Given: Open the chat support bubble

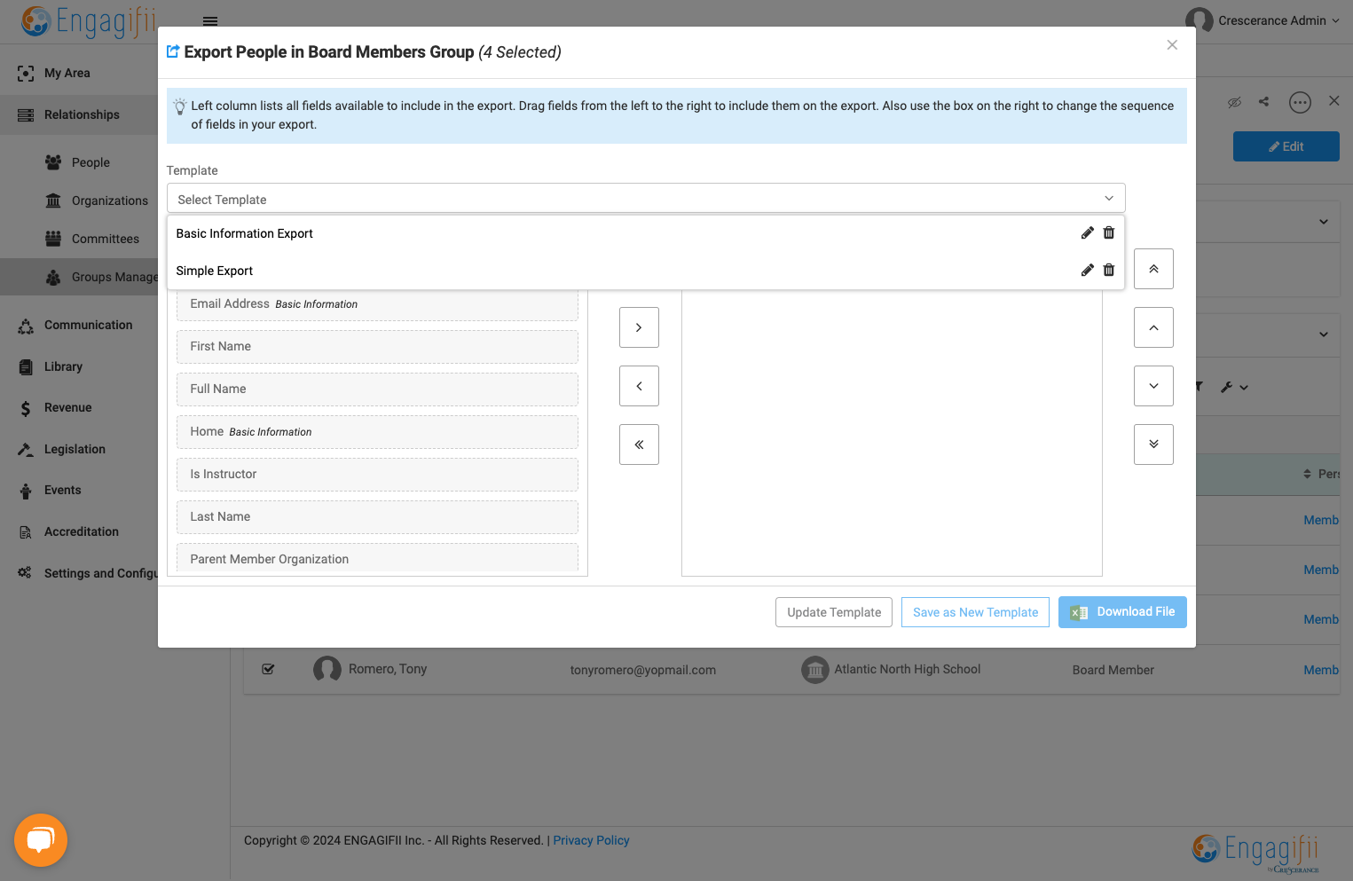Looking at the screenshot, I should pos(41,840).
